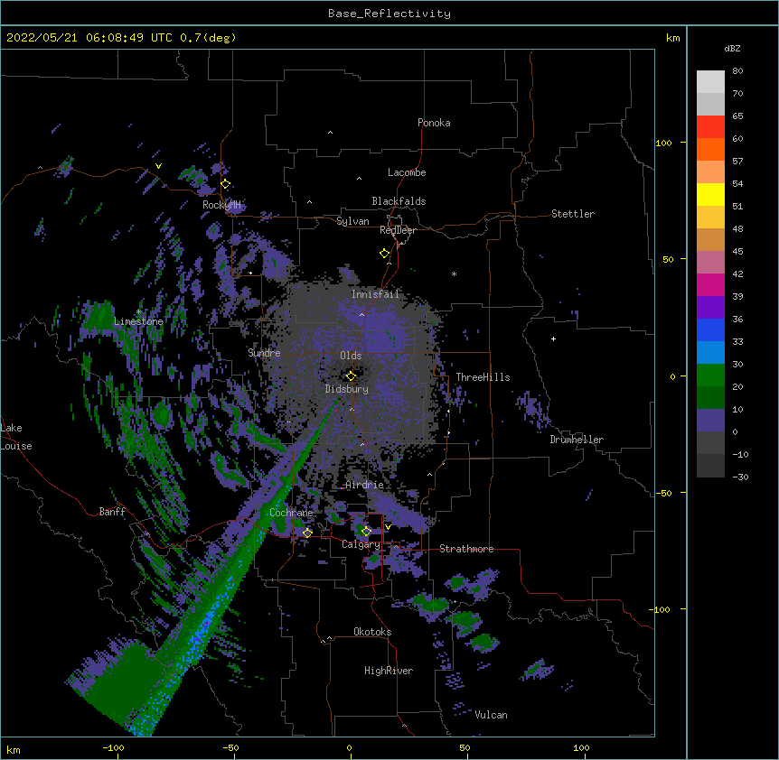Click the Base_Reflectivity title text
This screenshot has width=779, height=760.
389,14
